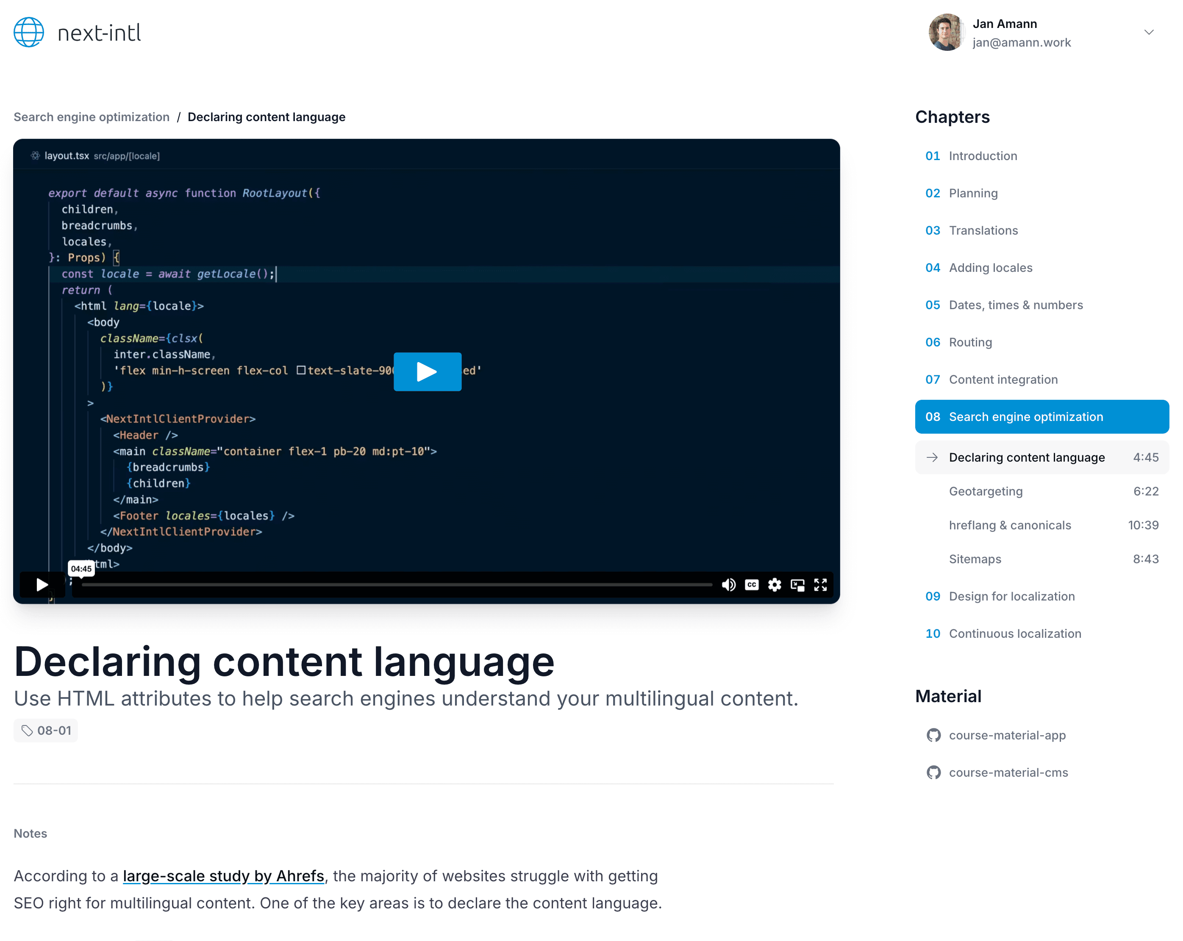Open video settings gear icon
The height and width of the screenshot is (941, 1183).
775,585
